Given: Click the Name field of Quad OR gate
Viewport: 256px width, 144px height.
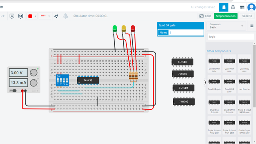Looking at the screenshot, I should (x=186, y=32).
